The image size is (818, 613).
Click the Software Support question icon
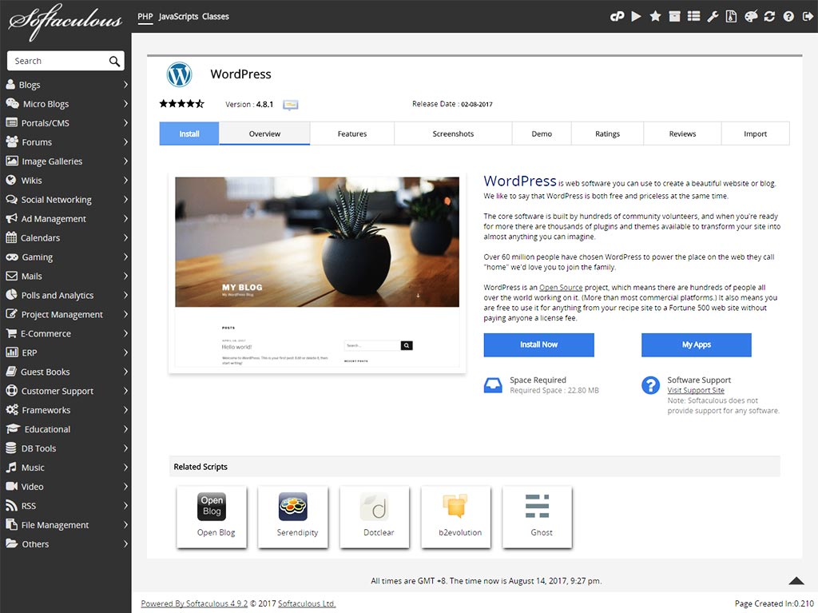pyautogui.click(x=650, y=385)
